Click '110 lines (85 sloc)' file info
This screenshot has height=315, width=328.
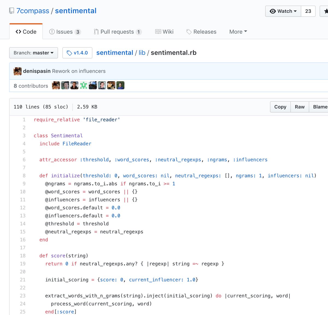click(x=41, y=107)
